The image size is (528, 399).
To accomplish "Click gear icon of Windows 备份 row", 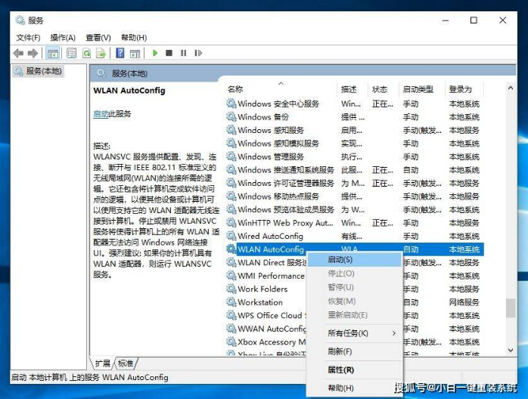I will (x=231, y=116).
